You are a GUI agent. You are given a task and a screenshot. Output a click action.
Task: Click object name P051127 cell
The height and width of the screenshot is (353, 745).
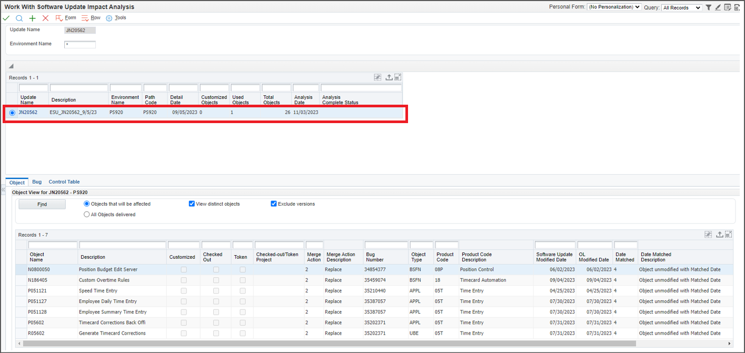coord(37,301)
